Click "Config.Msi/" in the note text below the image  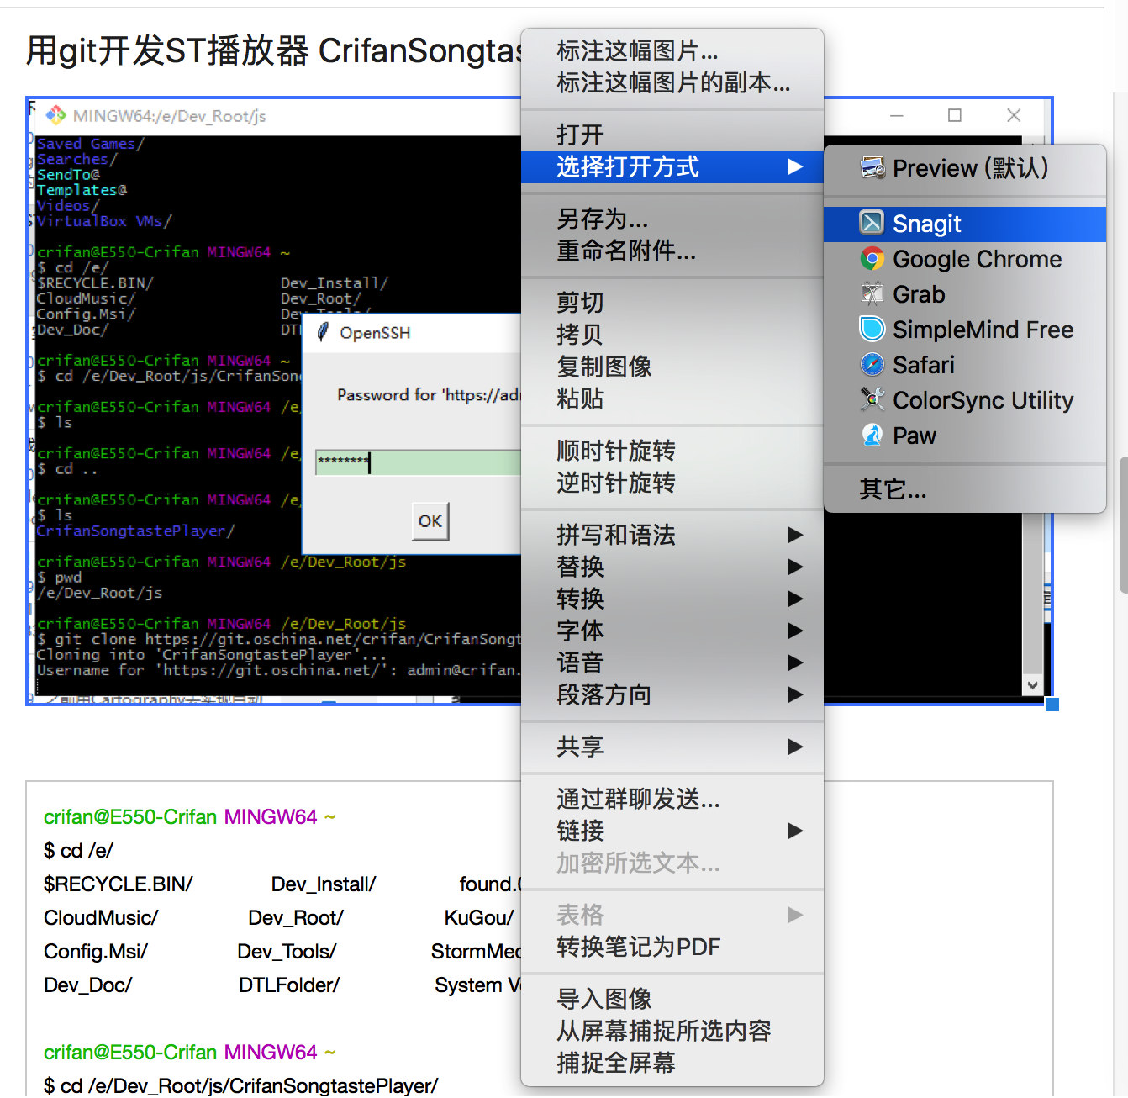96,952
